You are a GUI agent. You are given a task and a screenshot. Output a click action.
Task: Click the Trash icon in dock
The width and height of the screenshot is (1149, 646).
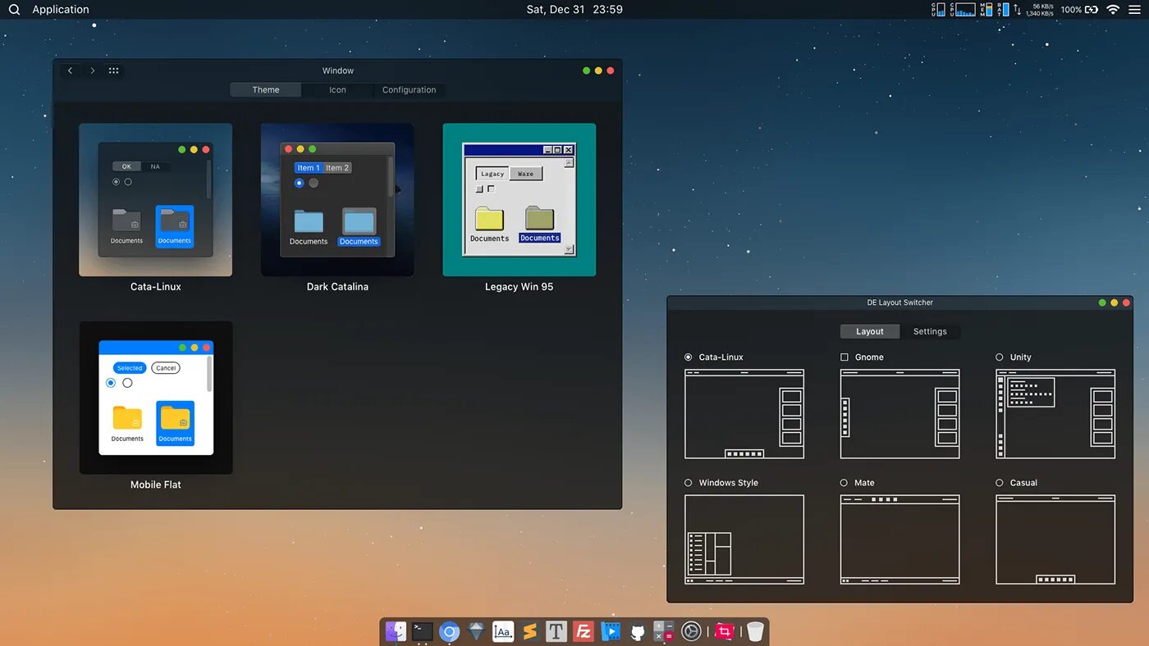pos(755,631)
